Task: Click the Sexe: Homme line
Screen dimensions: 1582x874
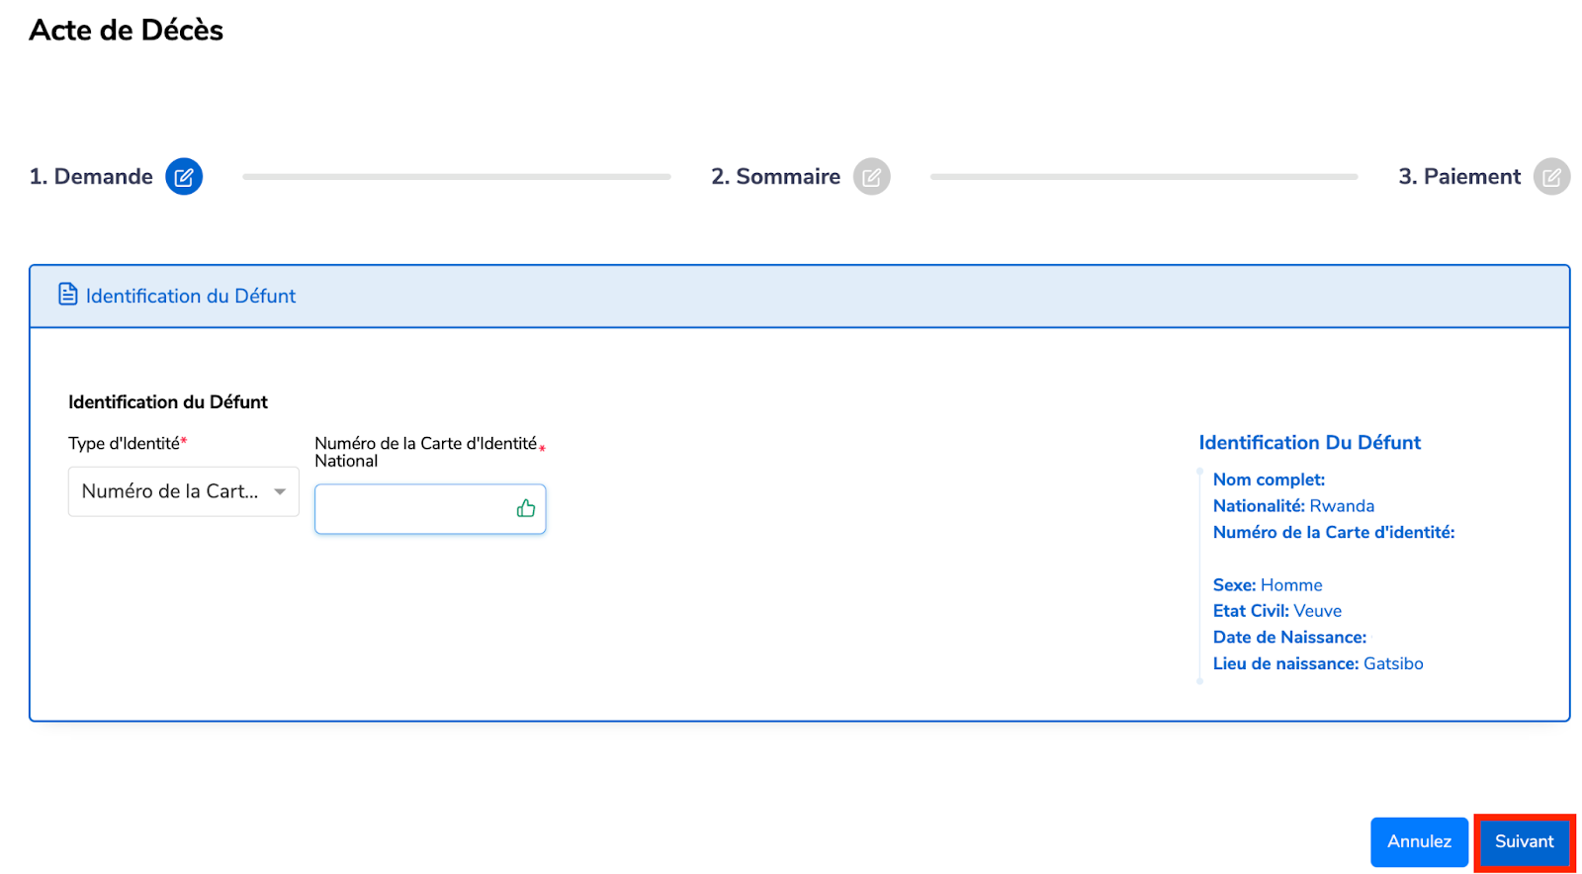Action: pyautogui.click(x=1268, y=585)
